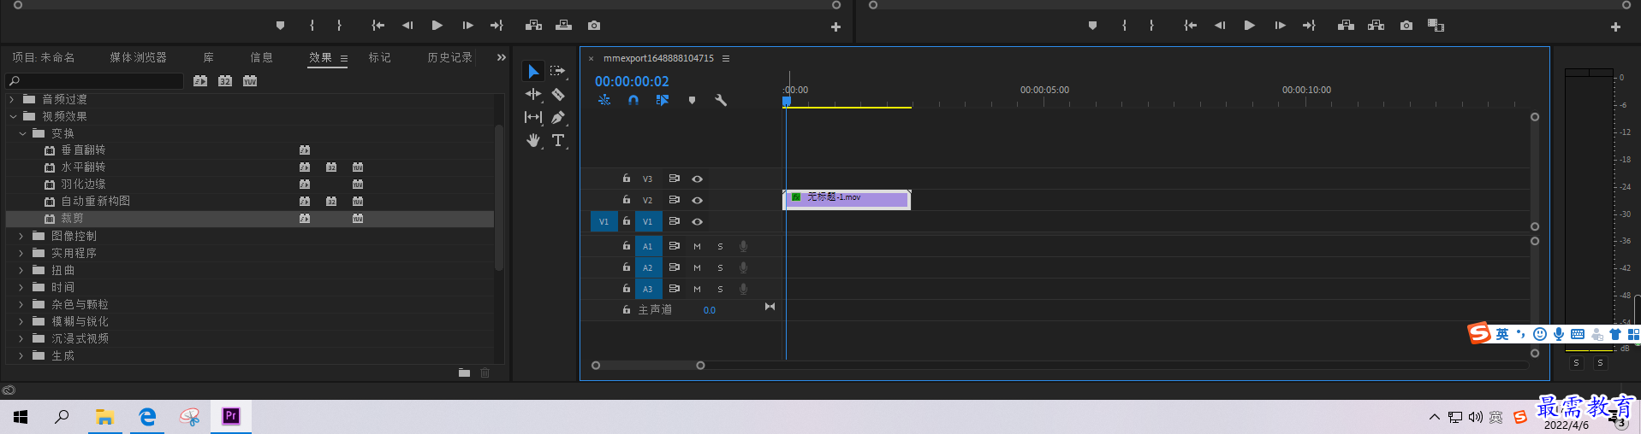Image resolution: width=1641 pixels, height=434 pixels.
Task: Select the Pen tool
Action: click(x=558, y=117)
